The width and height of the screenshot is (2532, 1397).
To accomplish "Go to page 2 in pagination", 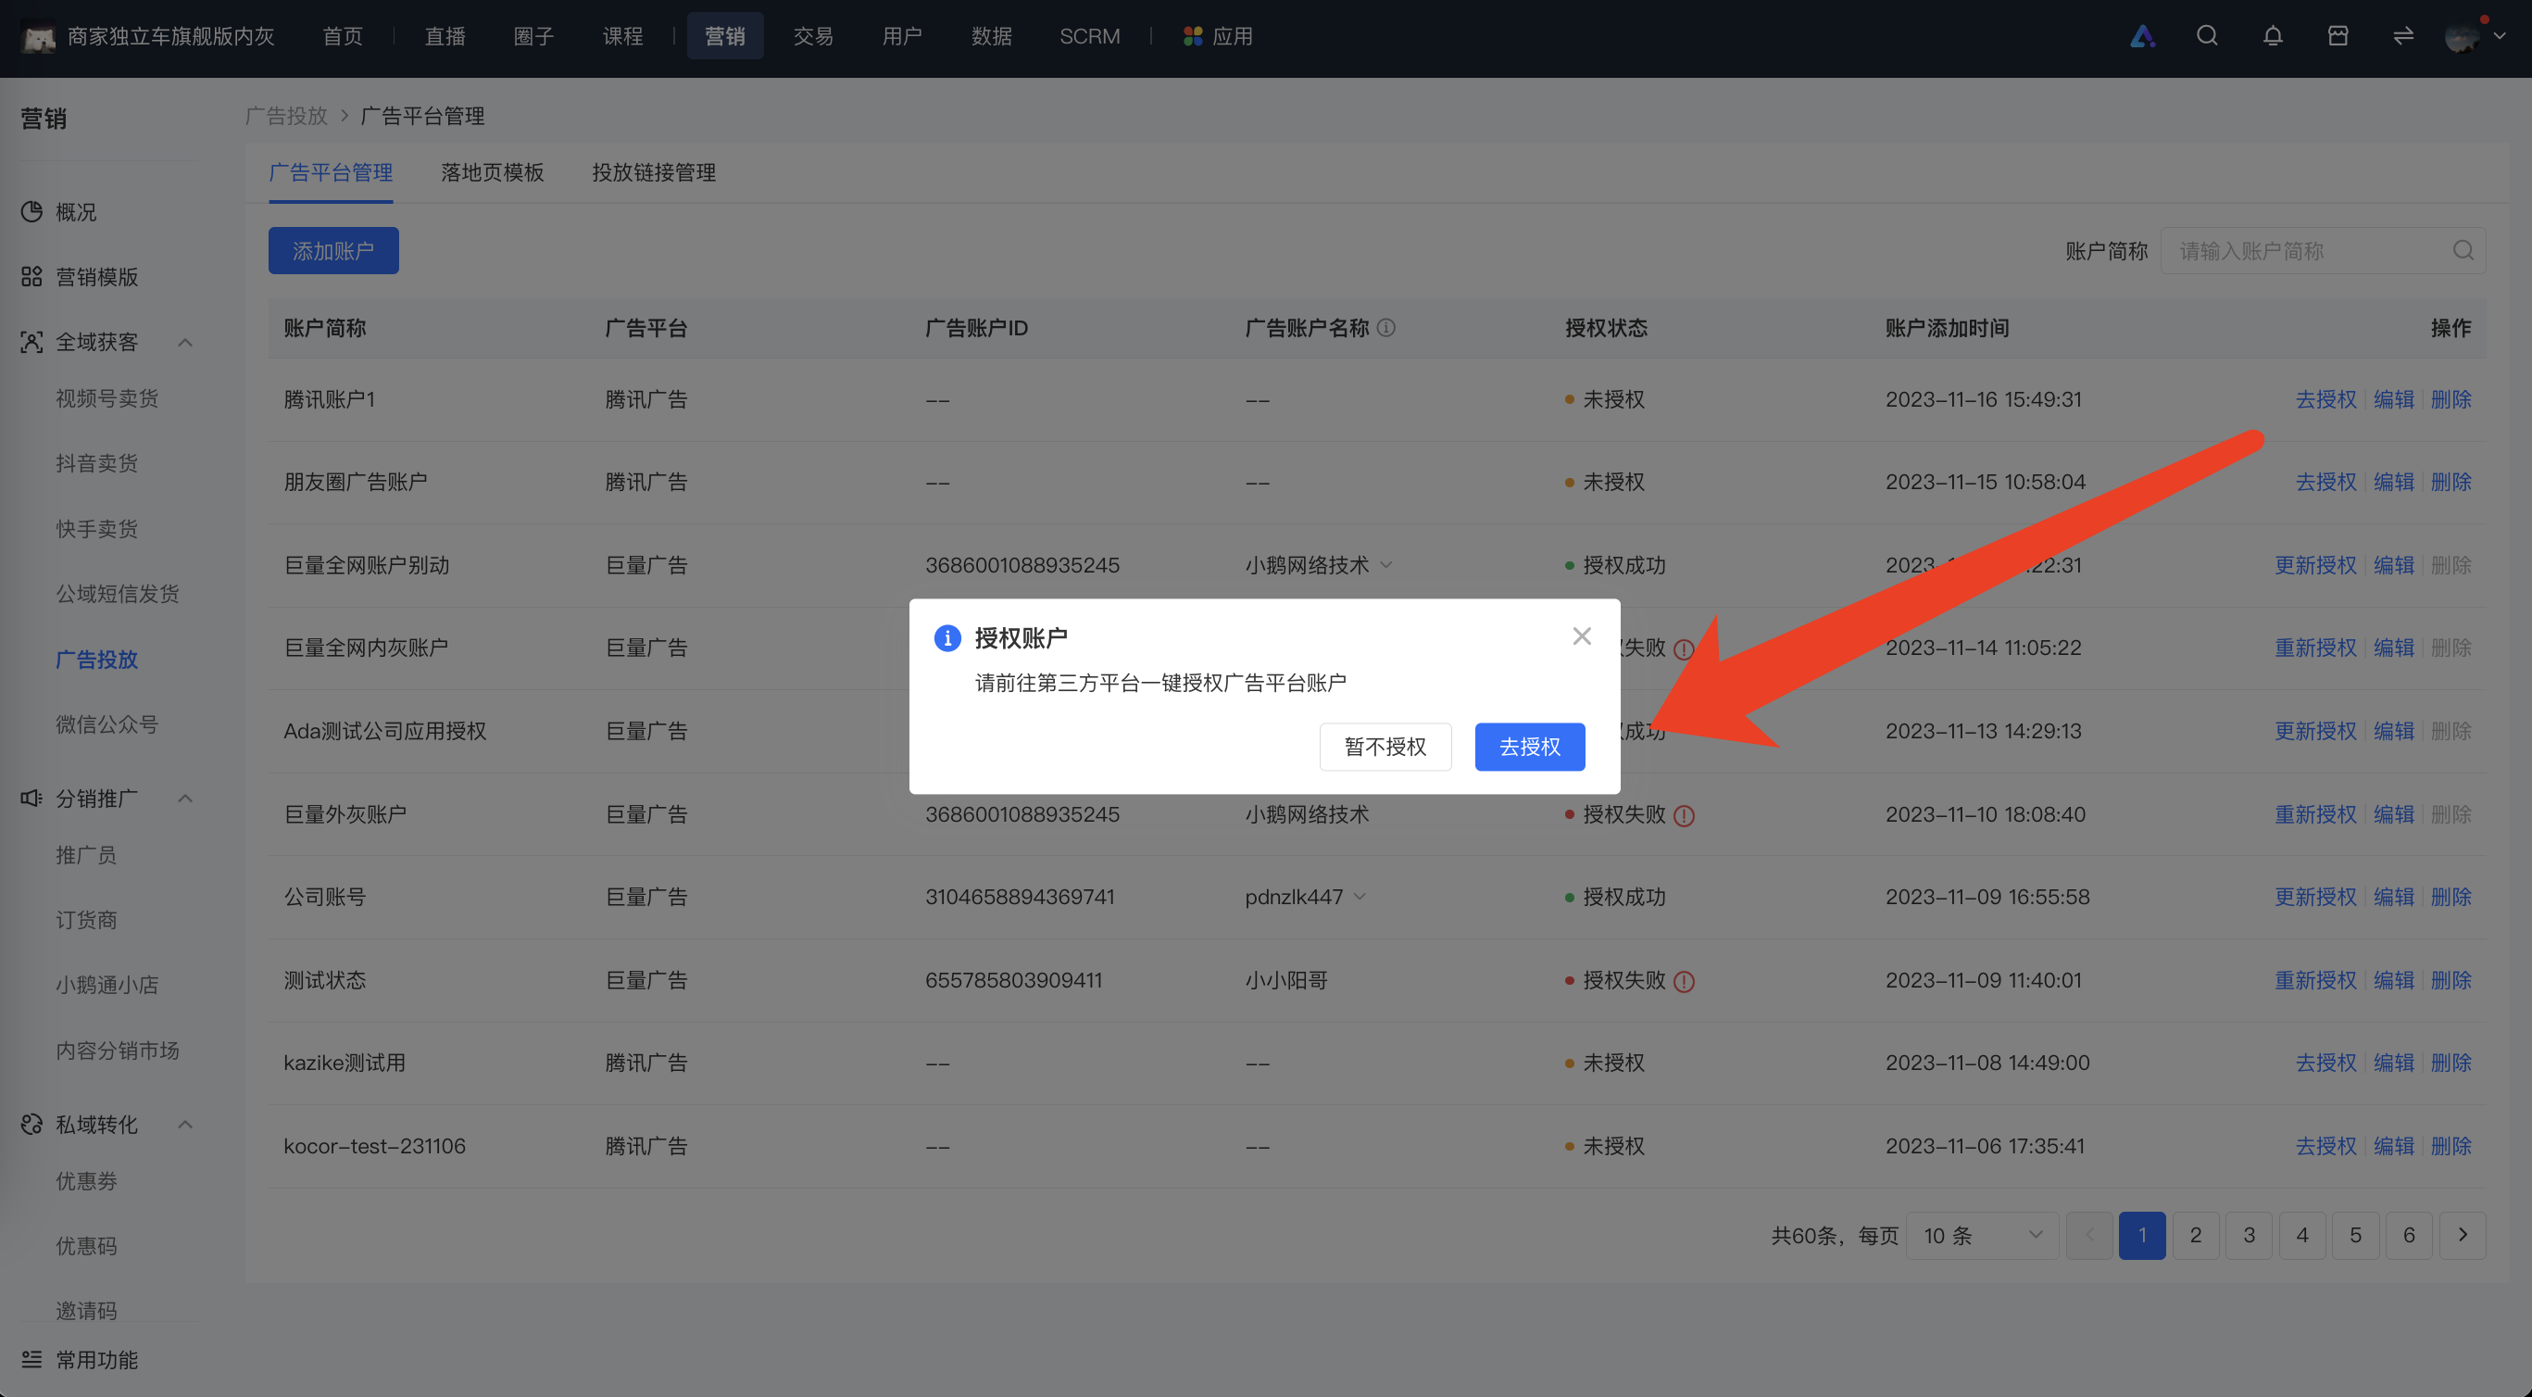I will point(2195,1235).
